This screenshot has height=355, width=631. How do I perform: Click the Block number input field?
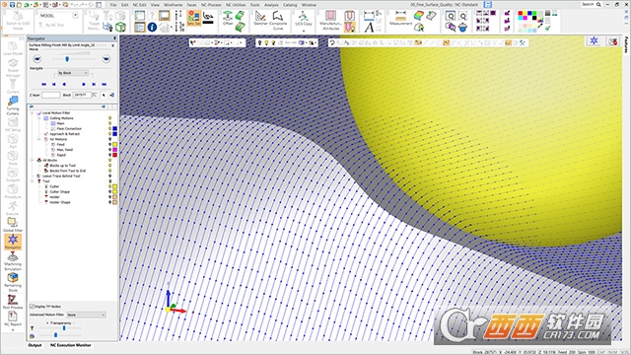click(82, 95)
